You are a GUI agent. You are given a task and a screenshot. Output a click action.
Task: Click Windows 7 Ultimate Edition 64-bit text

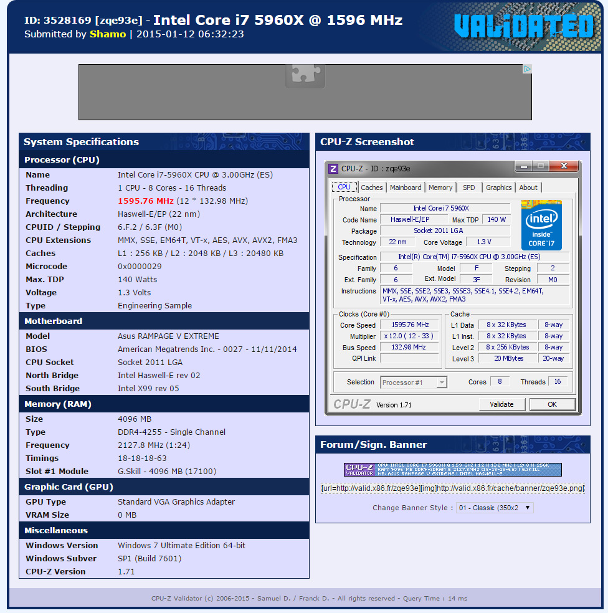point(181,545)
